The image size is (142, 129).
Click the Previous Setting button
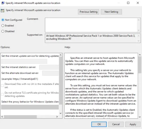pos(89,12)
